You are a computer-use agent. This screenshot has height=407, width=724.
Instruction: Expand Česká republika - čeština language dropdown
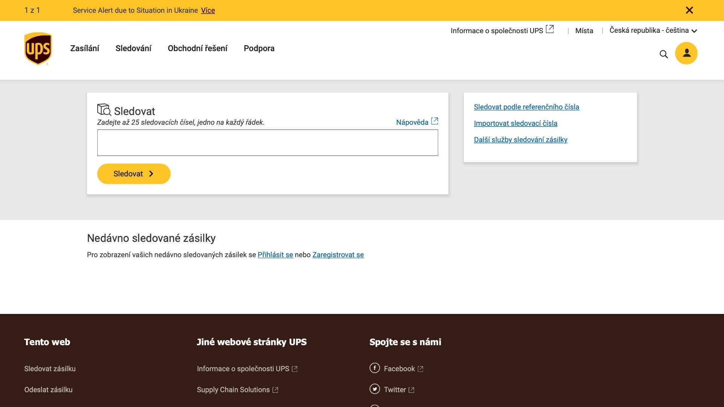[x=653, y=31]
